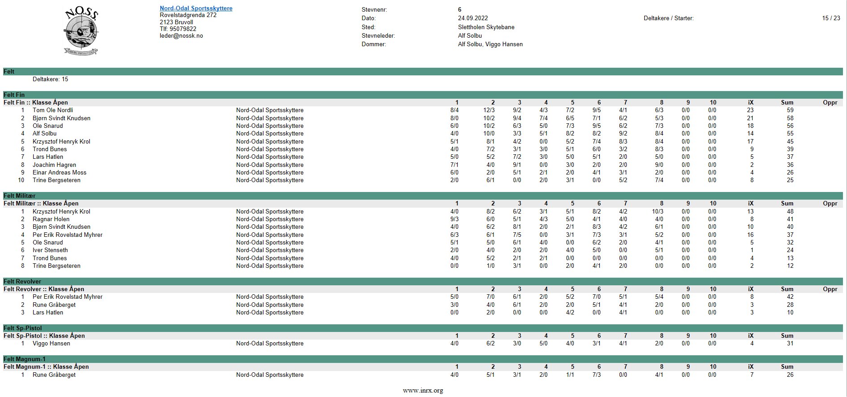Select Tom Ole Nordli in Felt Fin
The width and height of the screenshot is (847, 397).
(x=53, y=110)
